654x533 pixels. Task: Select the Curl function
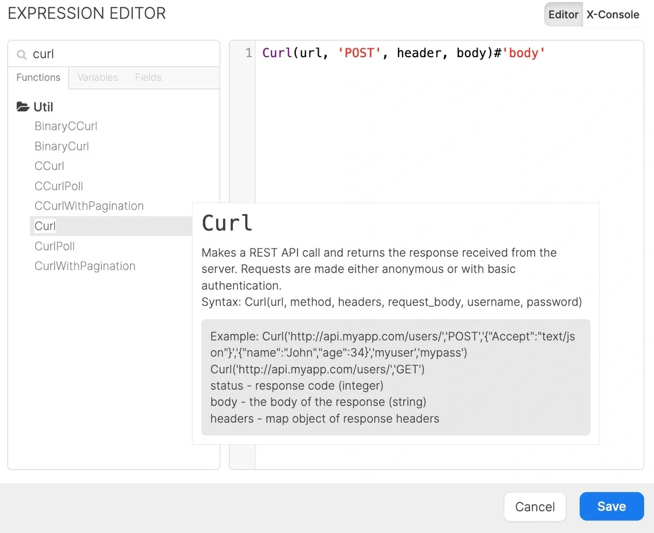click(45, 226)
